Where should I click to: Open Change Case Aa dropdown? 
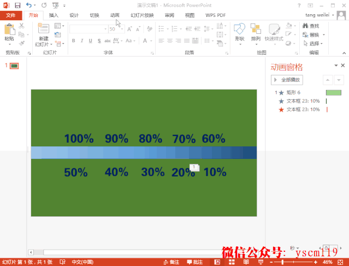tap(131, 40)
